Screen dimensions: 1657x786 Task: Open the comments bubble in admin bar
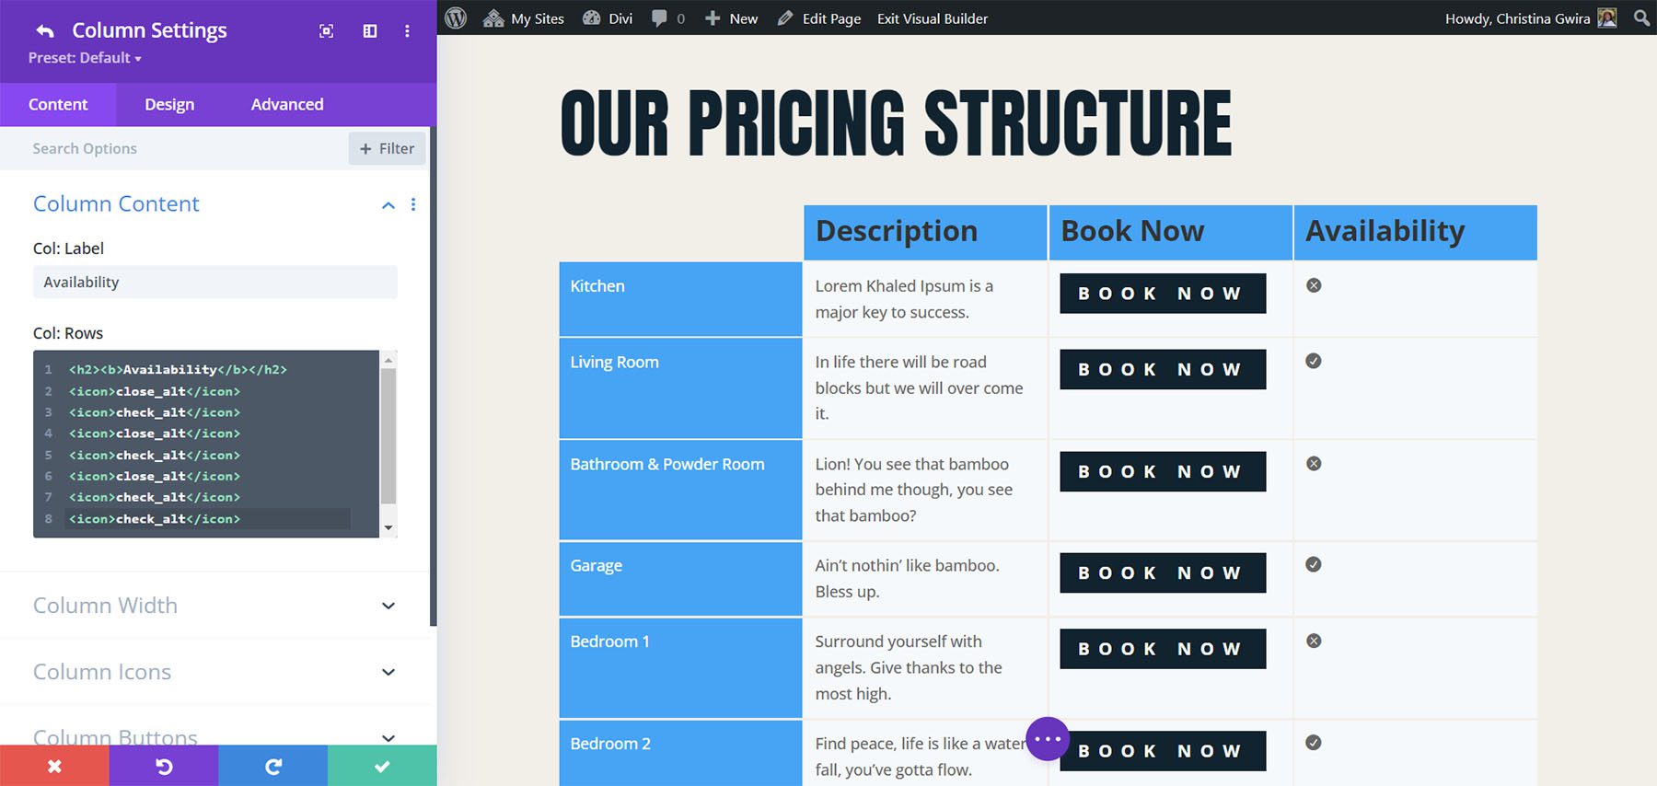(x=660, y=17)
